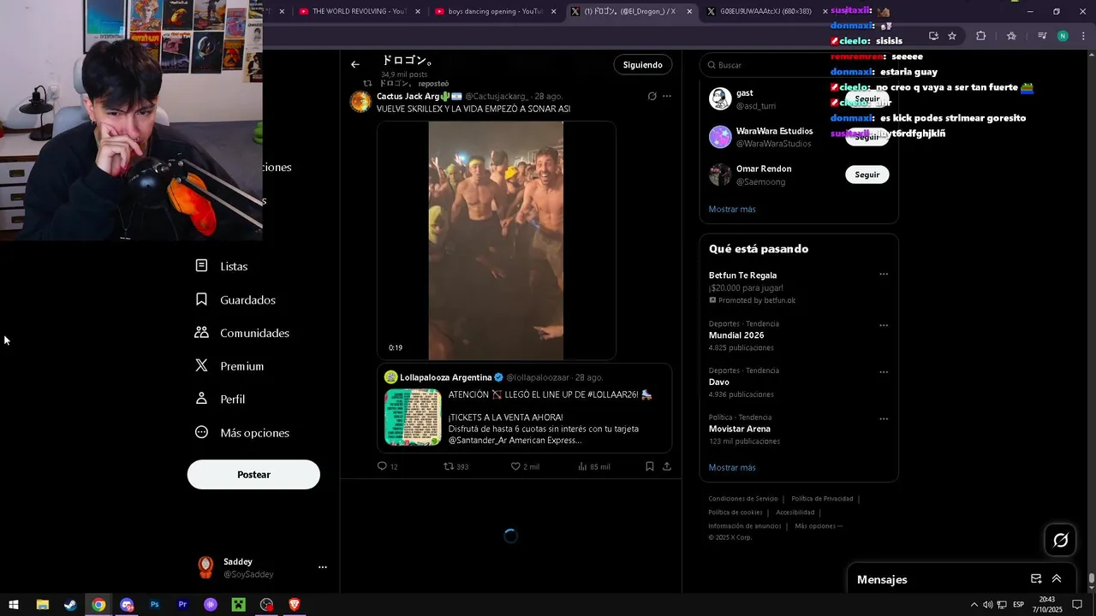Close the boys dancing opening tab
1096x616 pixels.
point(554,11)
